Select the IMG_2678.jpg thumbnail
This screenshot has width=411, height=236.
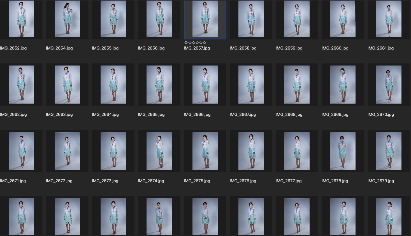343,151
